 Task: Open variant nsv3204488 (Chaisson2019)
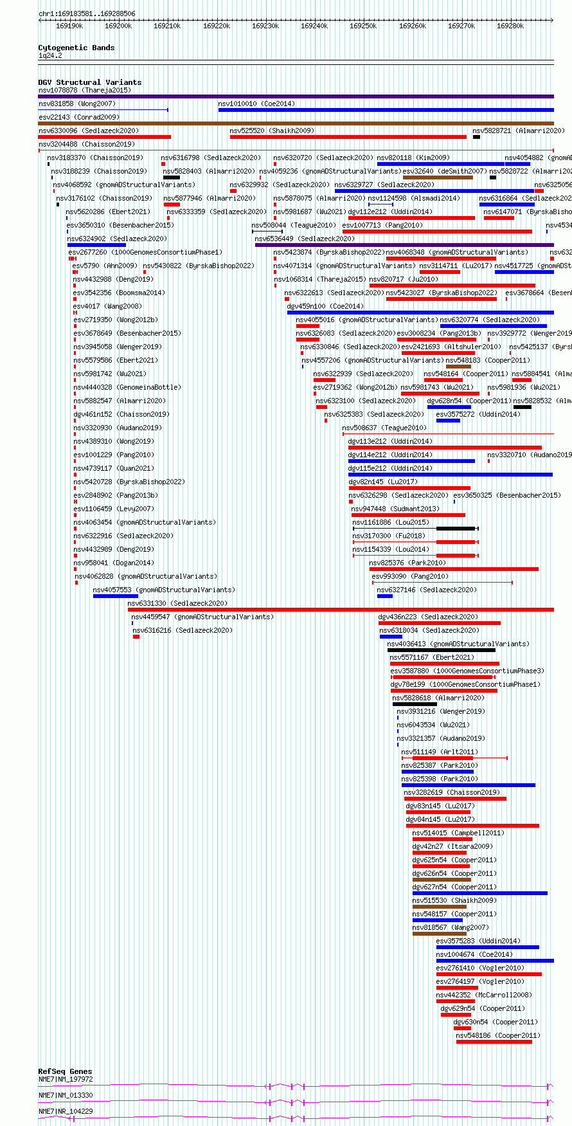point(86,144)
